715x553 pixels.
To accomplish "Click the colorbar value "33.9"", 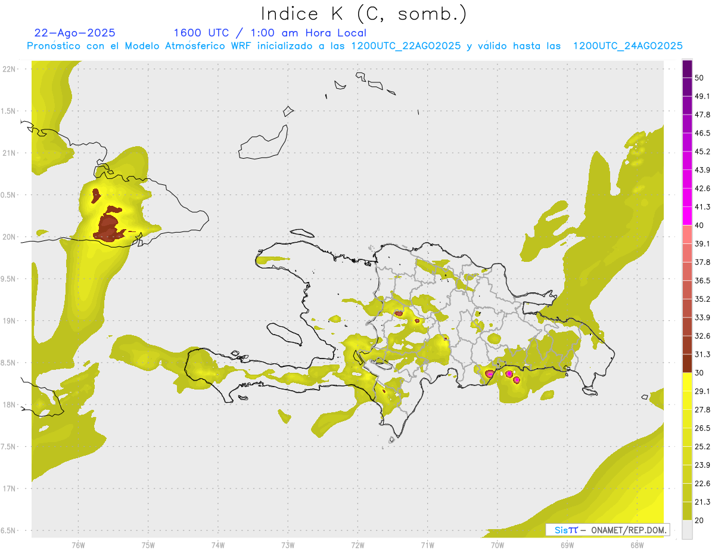I will coord(702,317).
